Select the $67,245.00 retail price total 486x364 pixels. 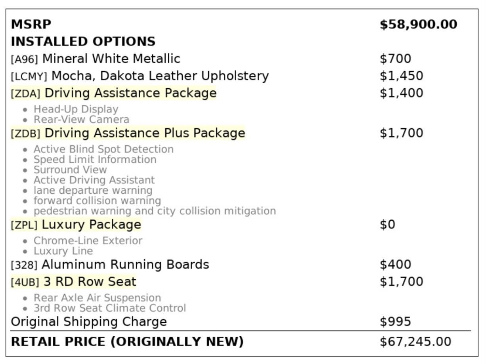pyautogui.click(x=415, y=341)
